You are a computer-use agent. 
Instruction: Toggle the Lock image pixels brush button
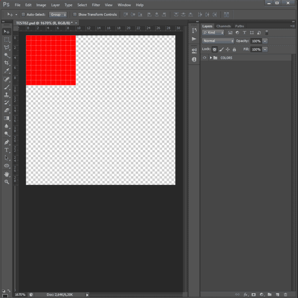(221, 49)
